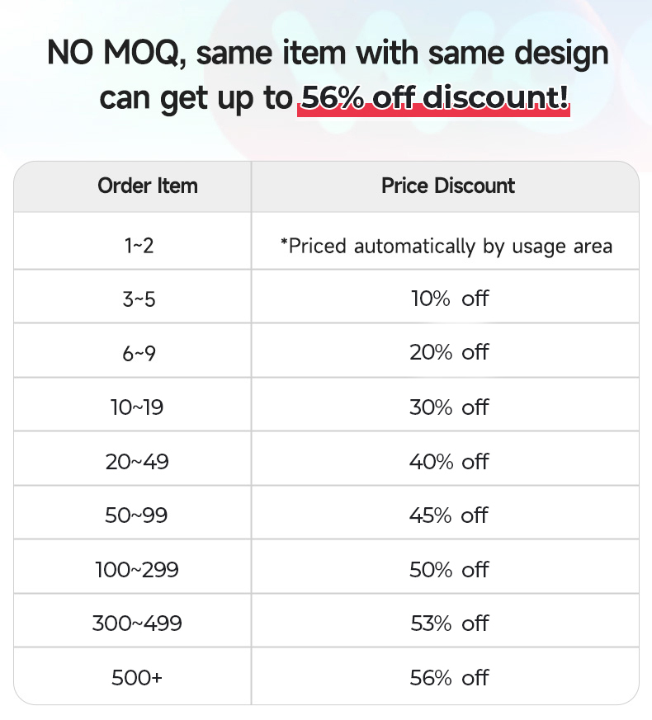Click the "20% off" discount cell
652x720 pixels.
tap(449, 352)
